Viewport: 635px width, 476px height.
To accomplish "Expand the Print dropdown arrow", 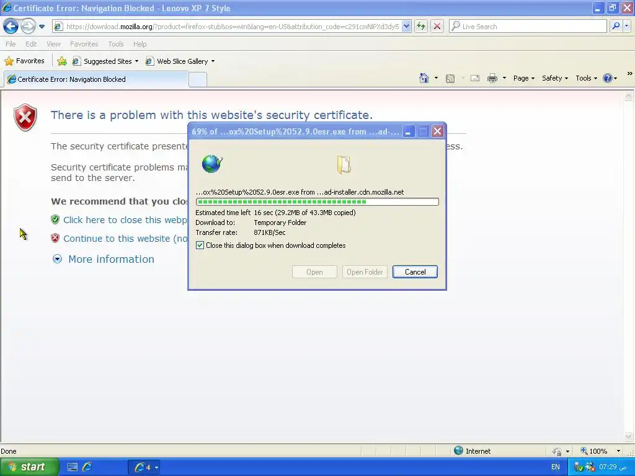I will (x=504, y=78).
